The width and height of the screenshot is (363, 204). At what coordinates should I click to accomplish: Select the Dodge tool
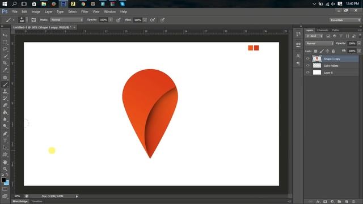[x=5, y=126]
